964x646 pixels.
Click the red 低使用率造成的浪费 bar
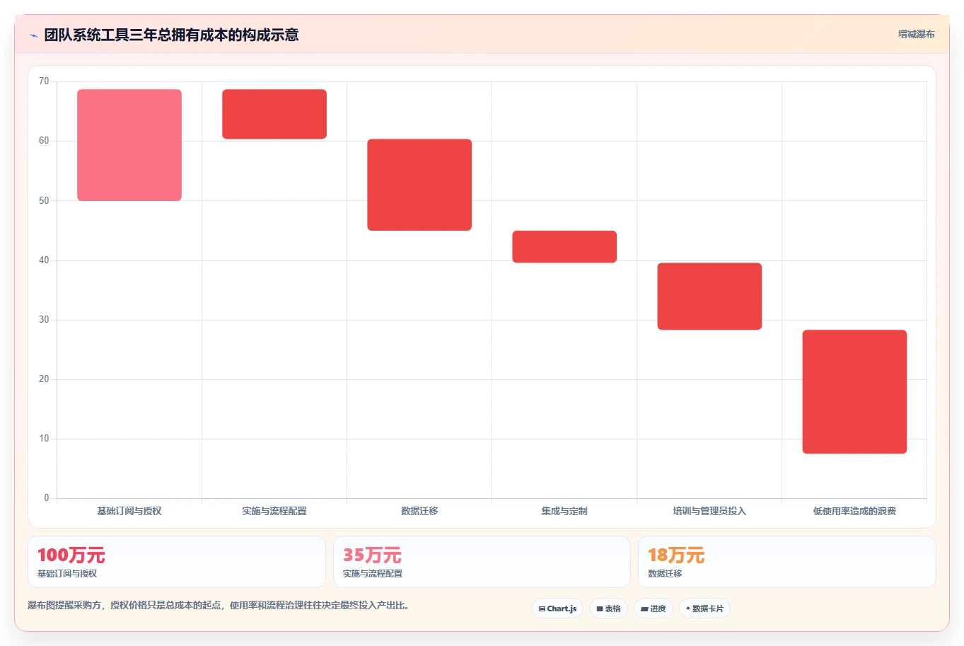pyautogui.click(x=854, y=392)
